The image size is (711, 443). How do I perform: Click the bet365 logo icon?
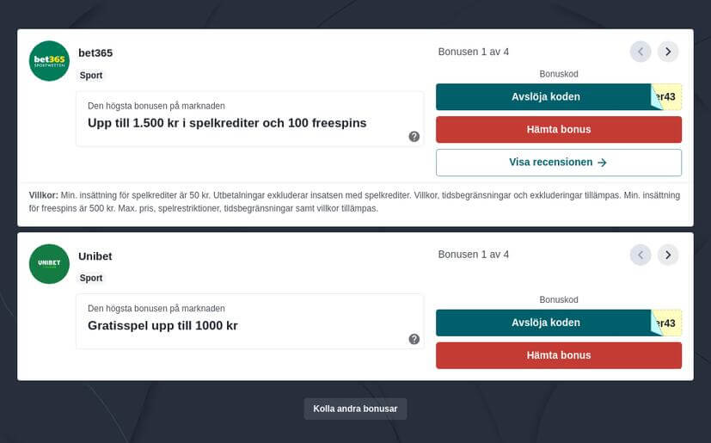point(49,61)
